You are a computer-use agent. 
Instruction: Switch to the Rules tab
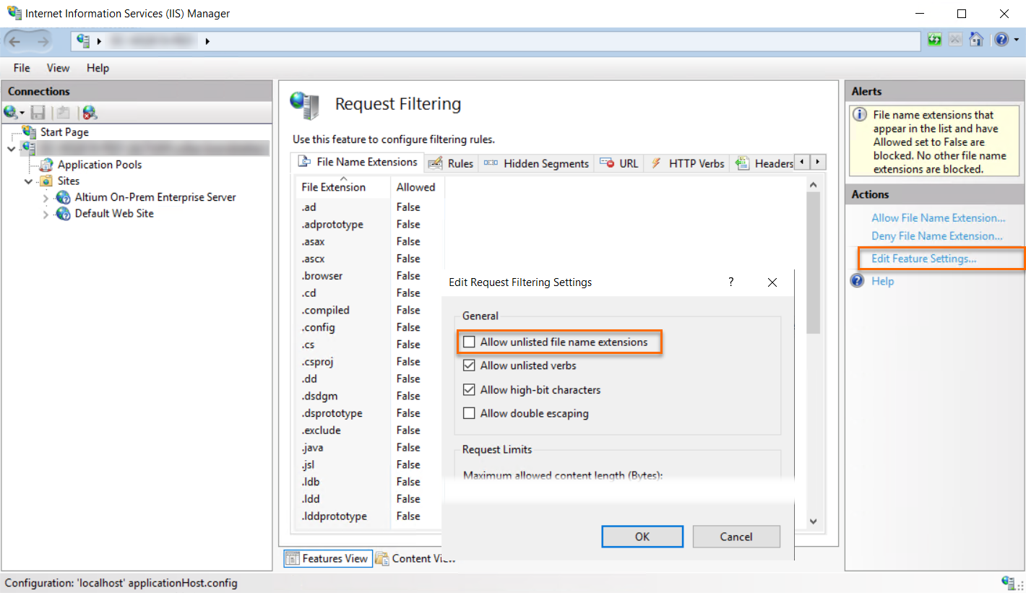[451, 163]
